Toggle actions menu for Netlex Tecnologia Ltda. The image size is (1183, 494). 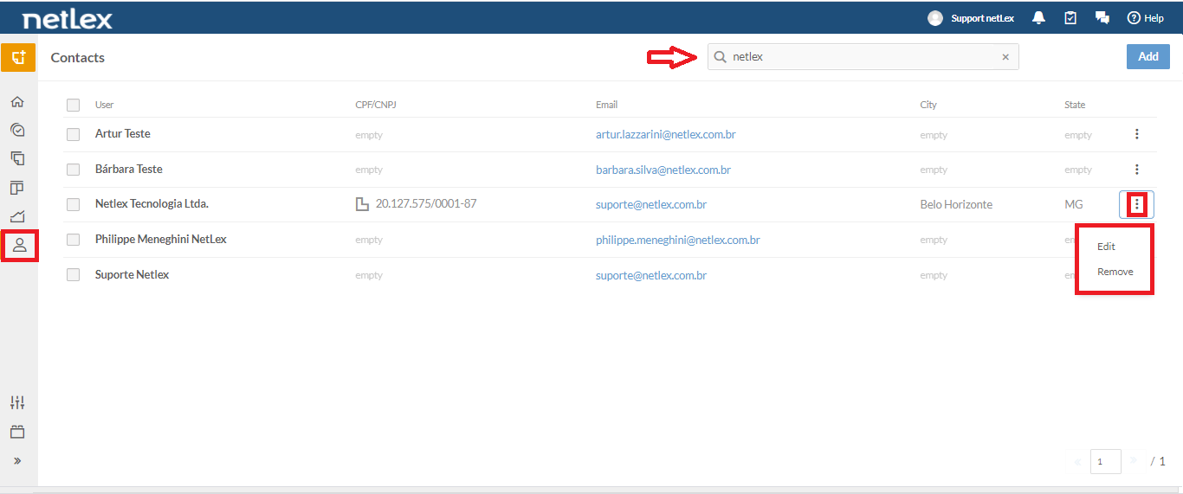(x=1137, y=205)
